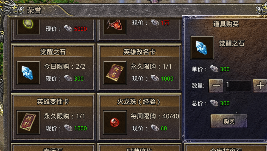
Task: Open the 荣誉 tab header
Action: click(34, 10)
